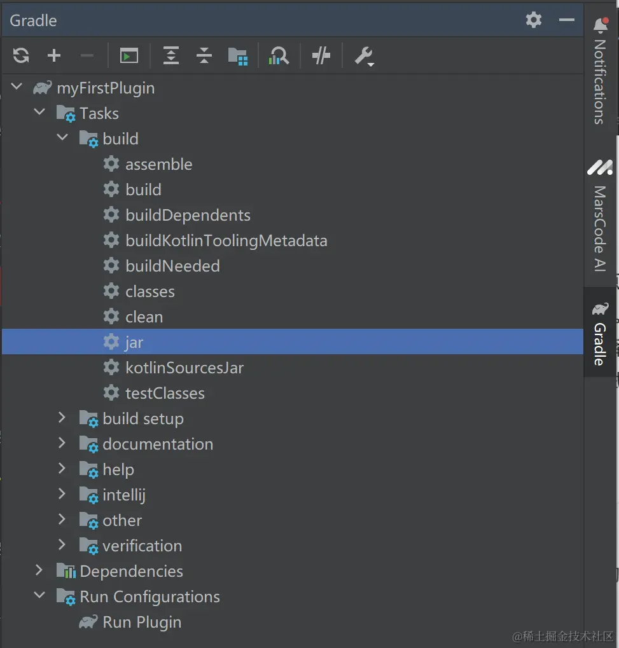
Task: Analyze dependencies icon in toolbar
Action: (x=279, y=55)
